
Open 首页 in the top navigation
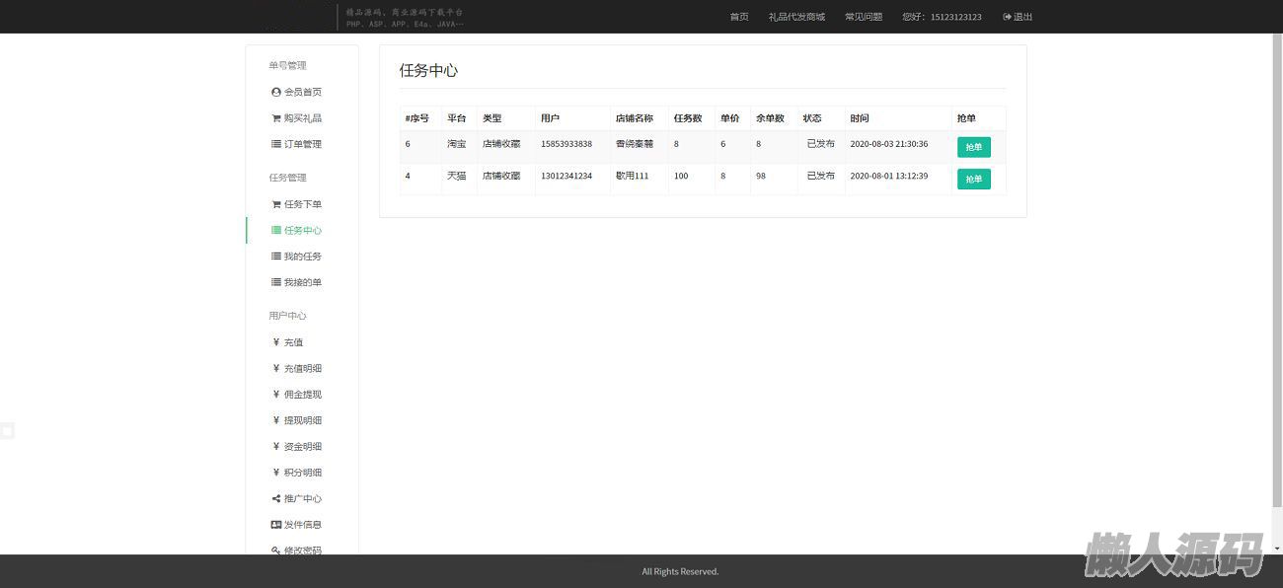pos(739,17)
